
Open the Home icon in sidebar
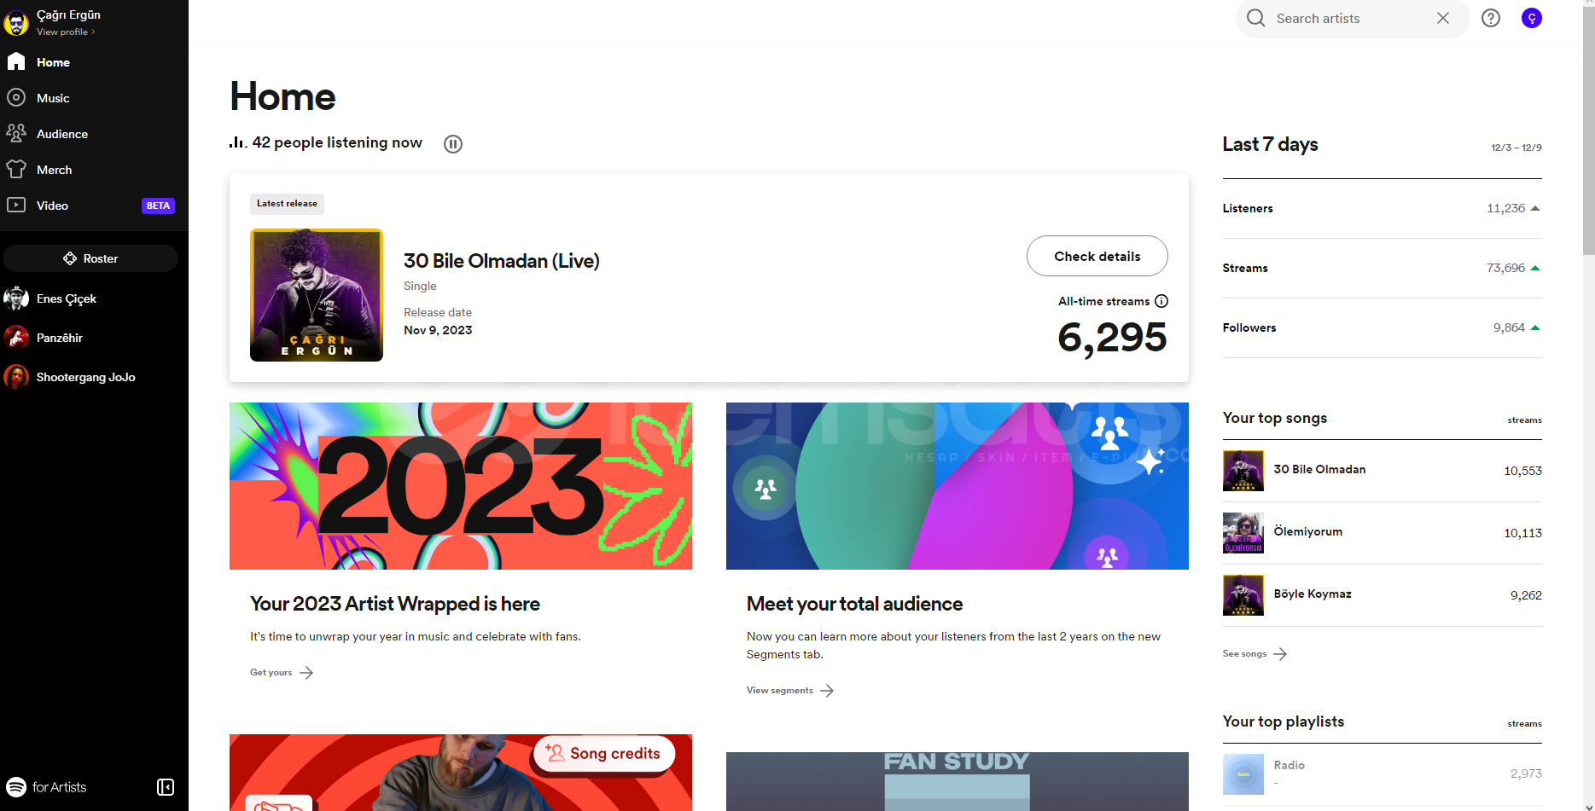16,61
